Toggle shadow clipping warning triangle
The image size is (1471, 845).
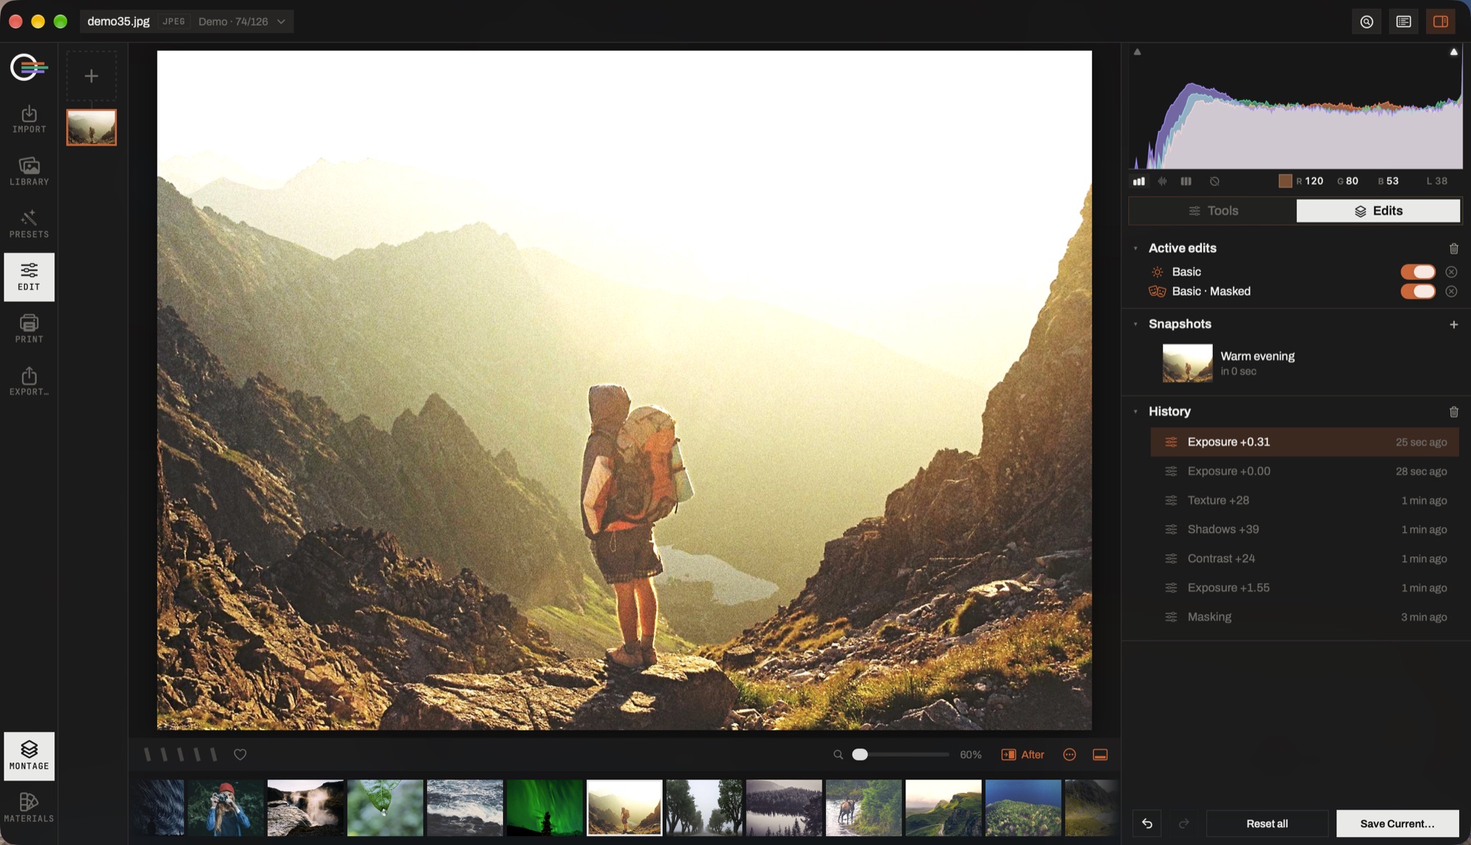pos(1137,51)
